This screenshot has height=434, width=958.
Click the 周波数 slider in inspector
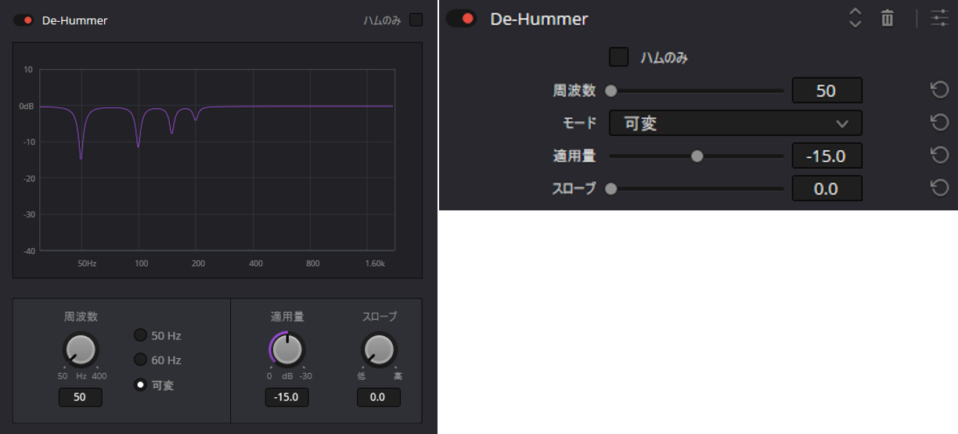(x=697, y=91)
